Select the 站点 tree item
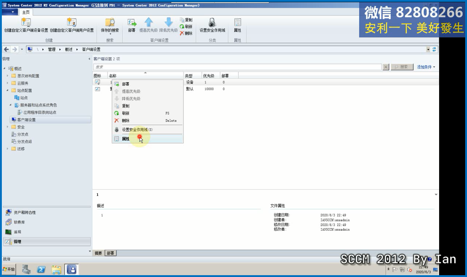This screenshot has height=277, width=467. tap(21, 98)
